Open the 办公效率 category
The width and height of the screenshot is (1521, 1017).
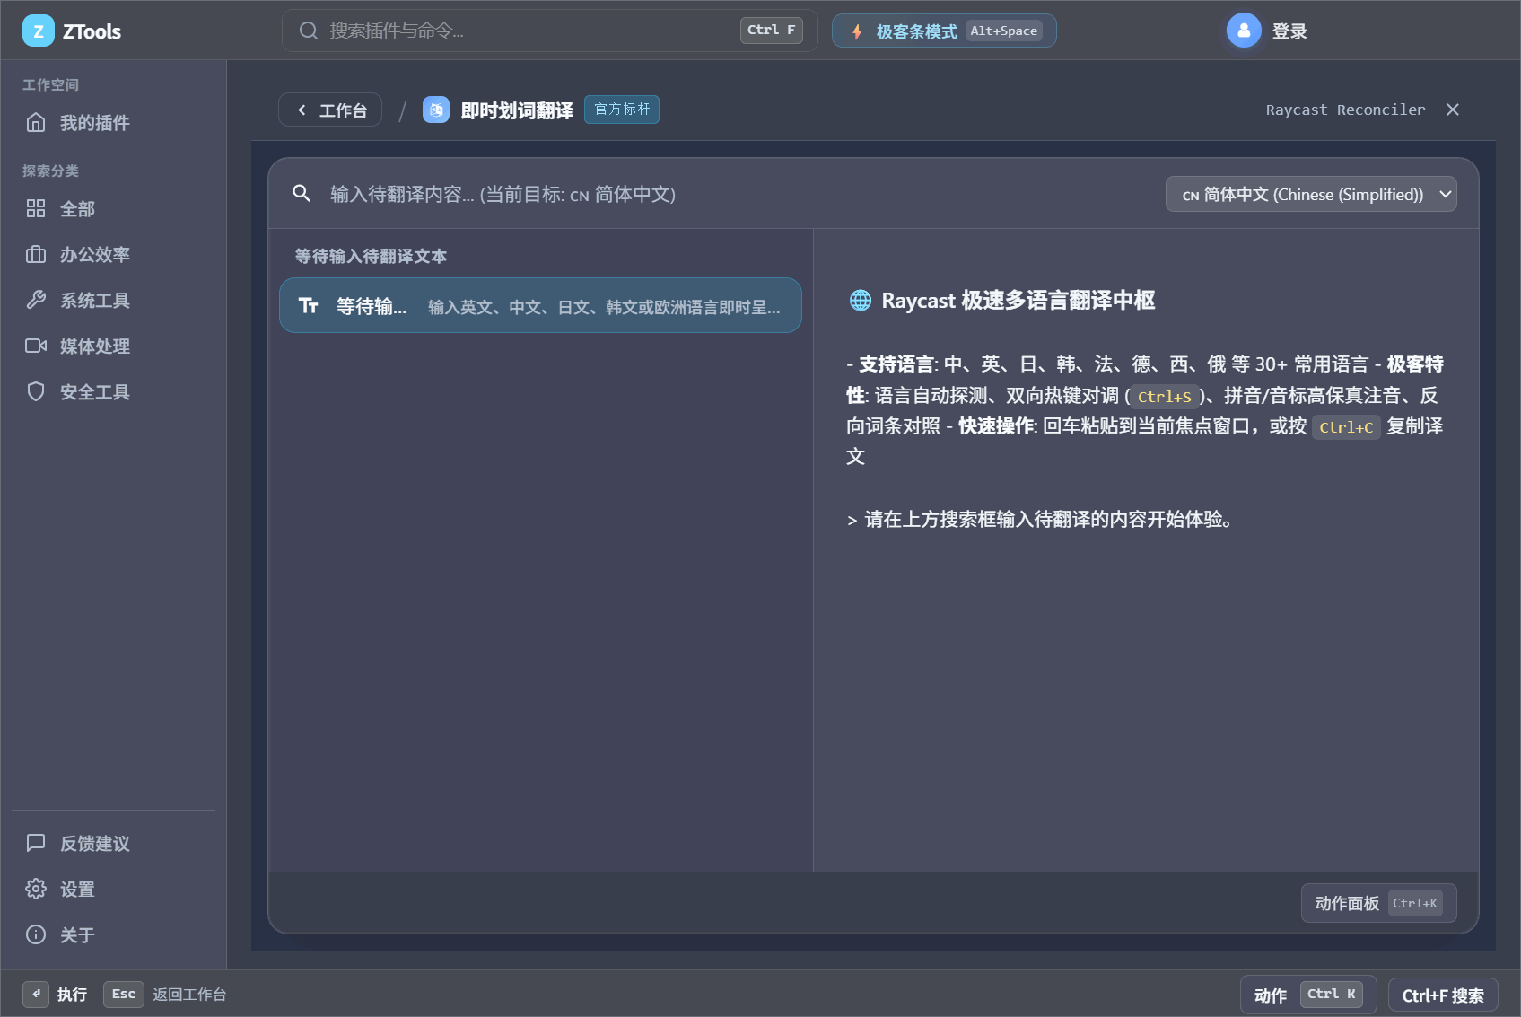coord(113,255)
